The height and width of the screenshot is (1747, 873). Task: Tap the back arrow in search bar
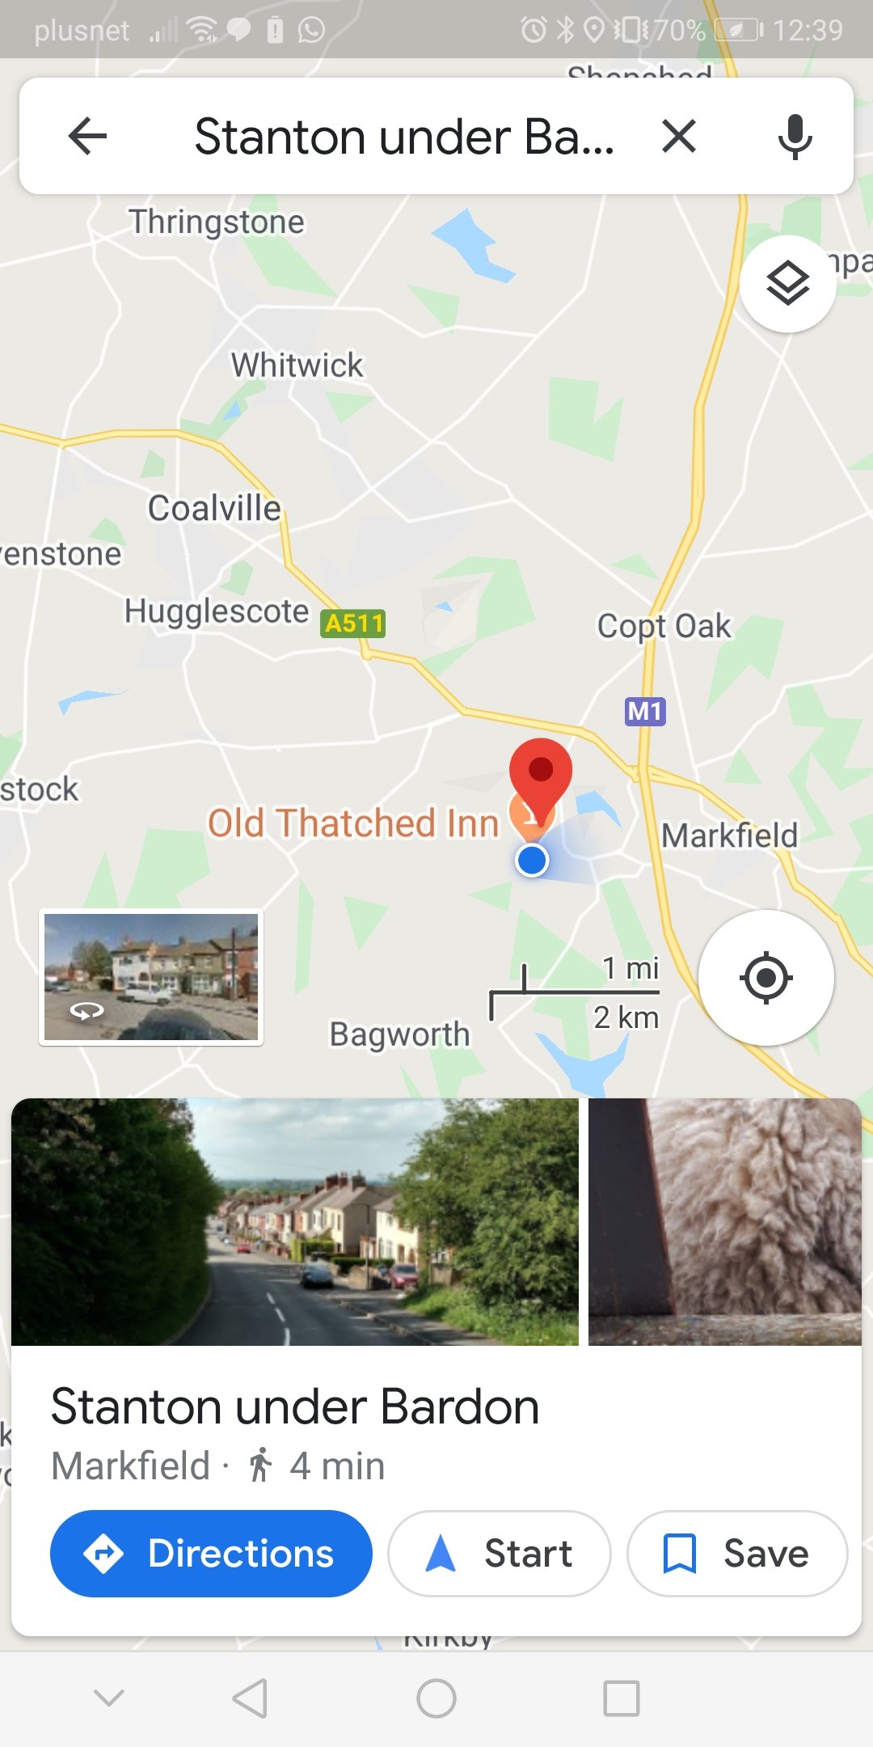click(x=88, y=136)
